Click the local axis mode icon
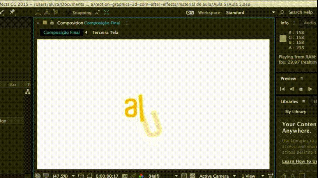 click(38, 12)
